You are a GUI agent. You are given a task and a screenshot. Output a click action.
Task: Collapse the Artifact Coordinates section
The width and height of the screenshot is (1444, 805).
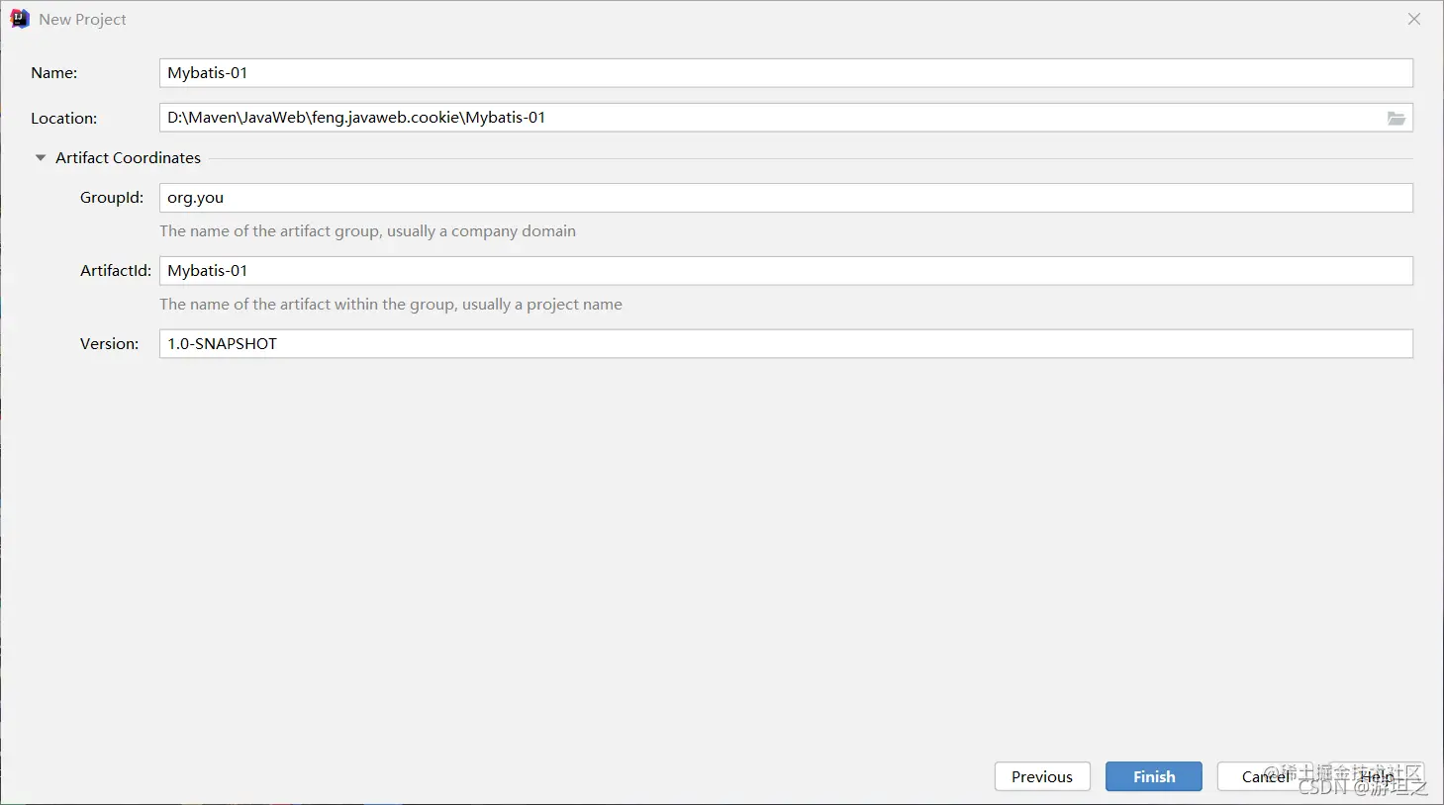41,158
